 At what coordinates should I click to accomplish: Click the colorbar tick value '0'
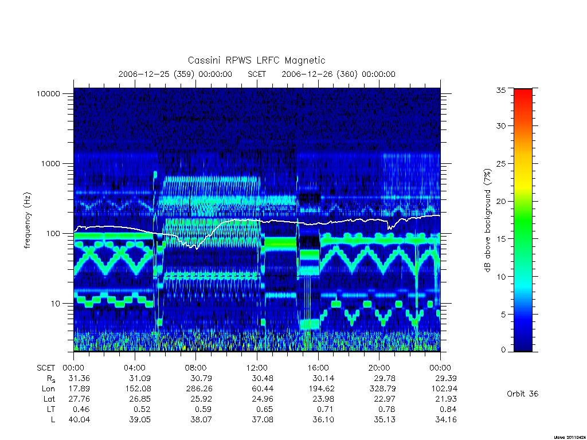(503, 350)
